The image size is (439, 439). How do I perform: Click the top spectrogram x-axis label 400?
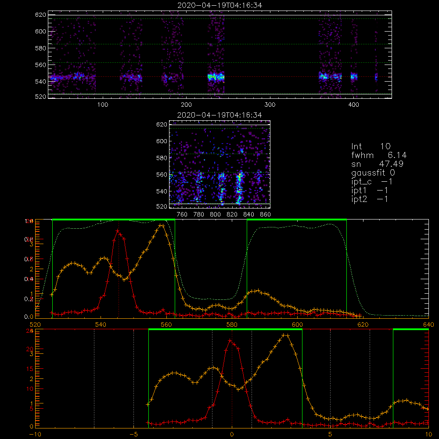point(353,105)
